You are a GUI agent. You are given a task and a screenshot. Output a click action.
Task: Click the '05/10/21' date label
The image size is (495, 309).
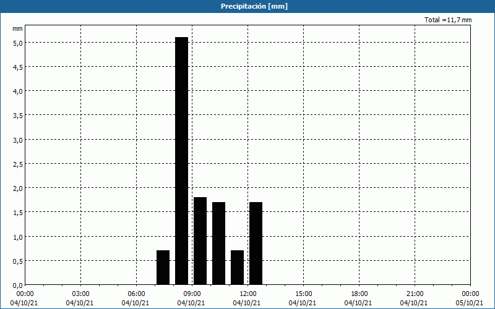click(470, 303)
